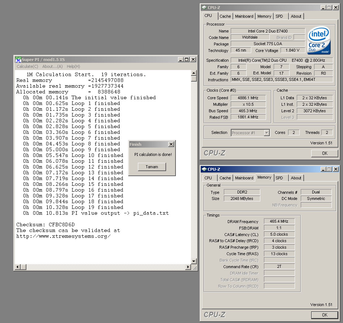Click the Package field 'Socket 775 LGA'
This screenshot has width=343, height=323.
(x=268, y=44)
